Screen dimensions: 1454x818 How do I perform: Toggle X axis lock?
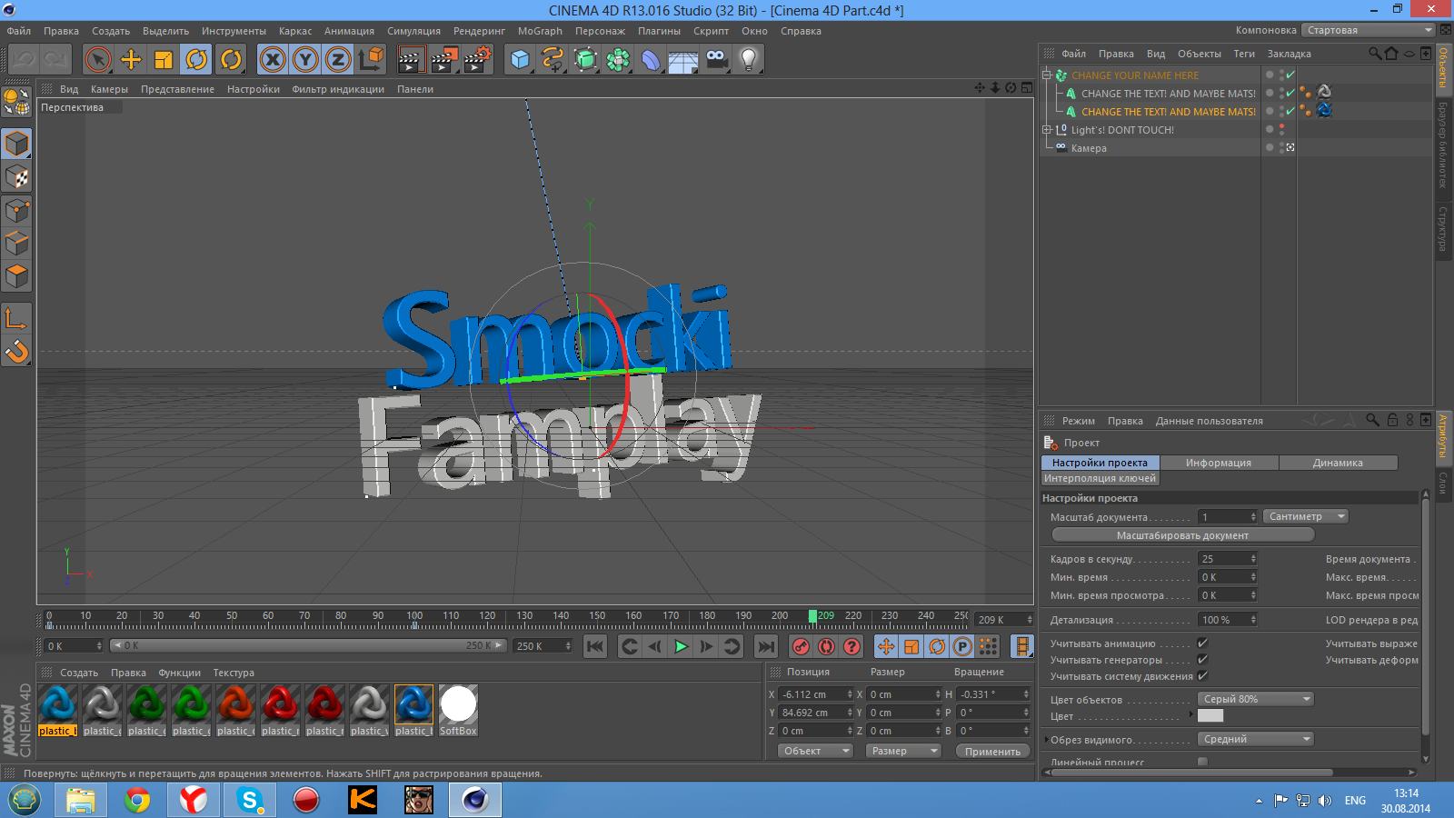273,60
